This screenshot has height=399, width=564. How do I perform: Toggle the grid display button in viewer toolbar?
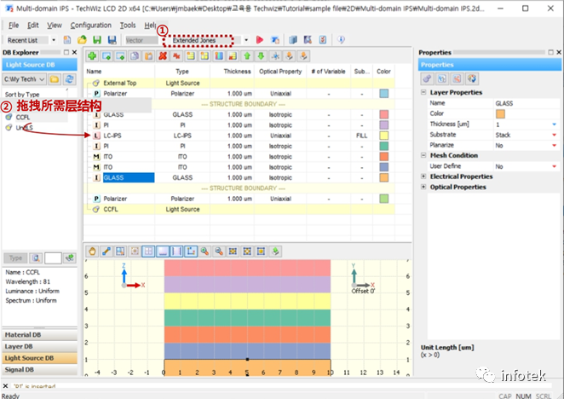(148, 252)
